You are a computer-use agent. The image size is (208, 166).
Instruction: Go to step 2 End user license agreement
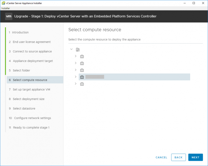tap(30, 42)
